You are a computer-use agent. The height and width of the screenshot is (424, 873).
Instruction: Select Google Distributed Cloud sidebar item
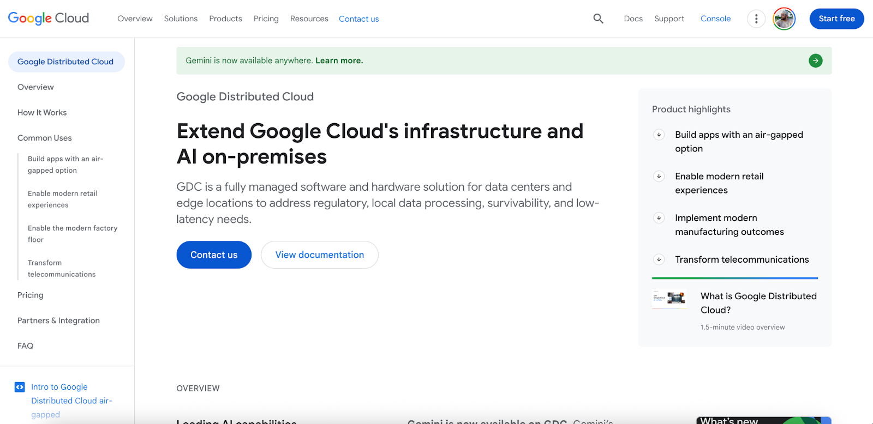click(x=66, y=62)
